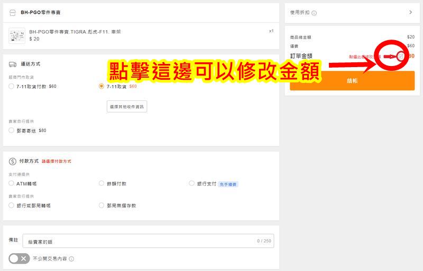Click info icon next to 不公開交易內容
The width and height of the screenshot is (423, 271).
coord(71,259)
